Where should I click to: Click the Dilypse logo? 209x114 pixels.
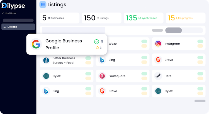click(13, 6)
